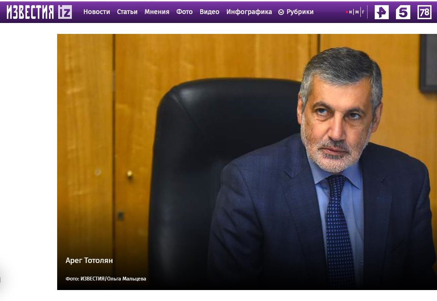Select Фото in the navigation bar
The height and width of the screenshot is (301, 437).
point(184,12)
